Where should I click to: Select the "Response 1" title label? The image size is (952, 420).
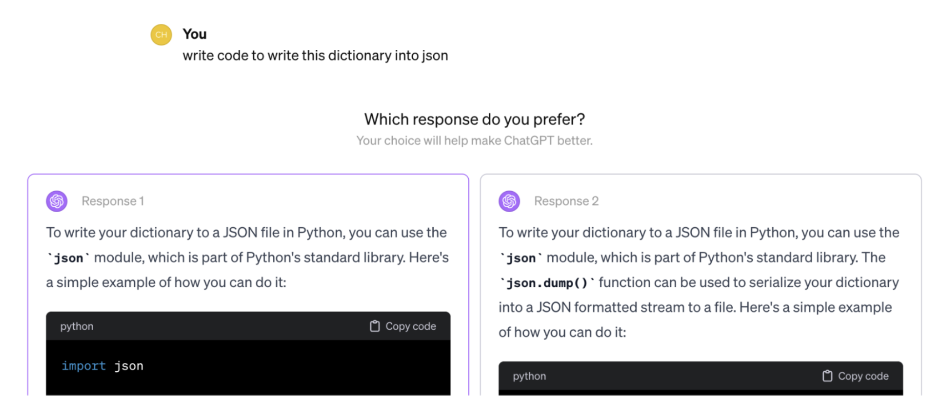click(x=113, y=201)
